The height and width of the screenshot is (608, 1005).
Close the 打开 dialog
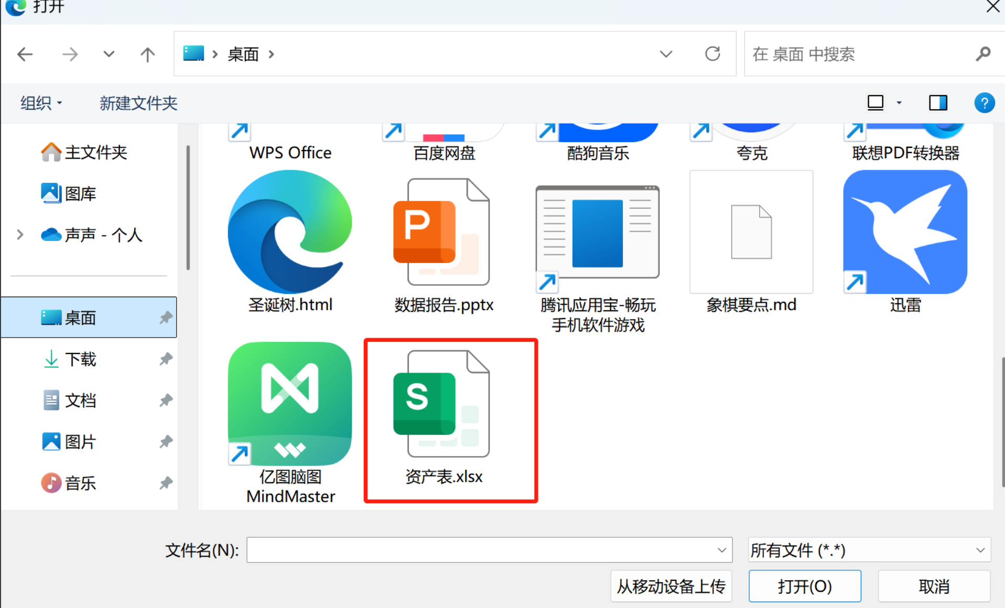tap(992, 7)
